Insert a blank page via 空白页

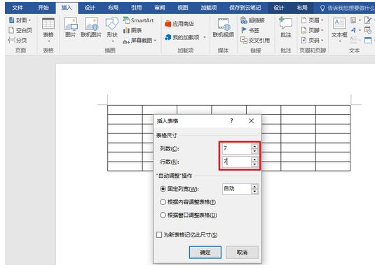[x=20, y=30]
